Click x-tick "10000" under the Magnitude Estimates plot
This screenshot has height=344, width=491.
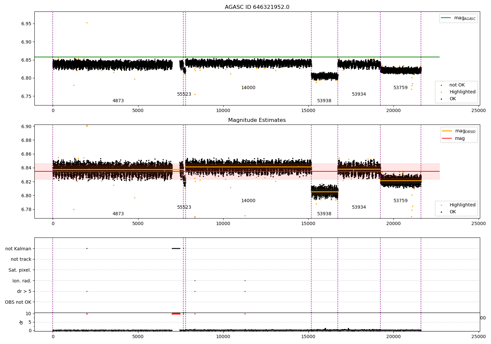[x=223, y=224]
